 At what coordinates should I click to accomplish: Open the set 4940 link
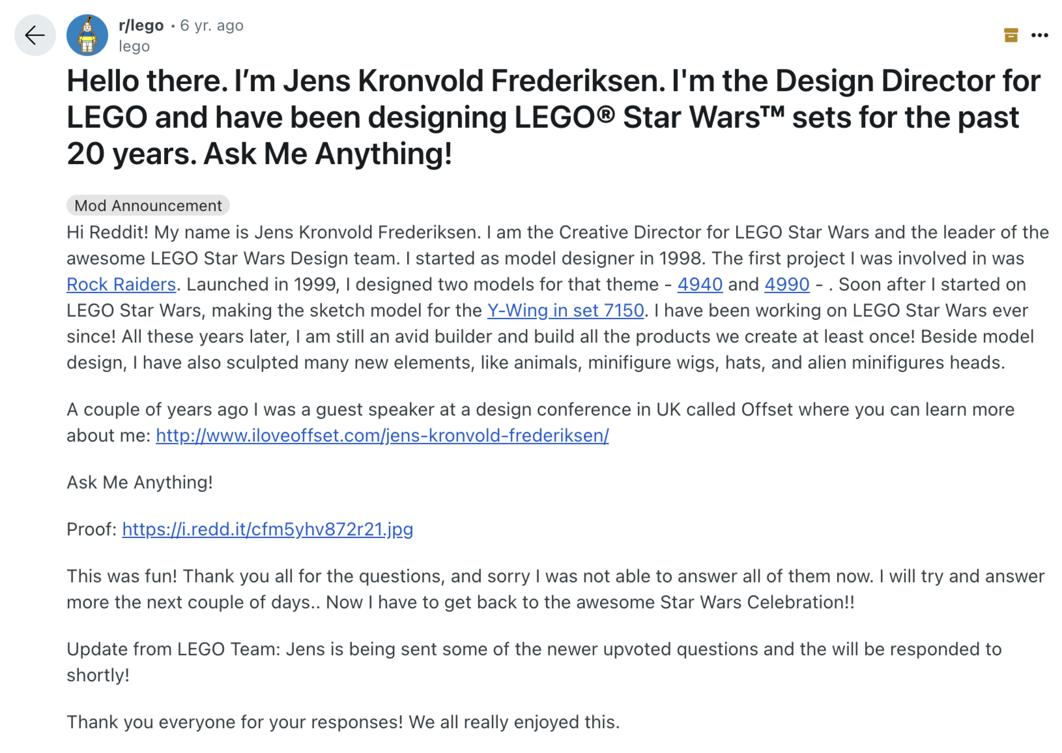point(700,284)
